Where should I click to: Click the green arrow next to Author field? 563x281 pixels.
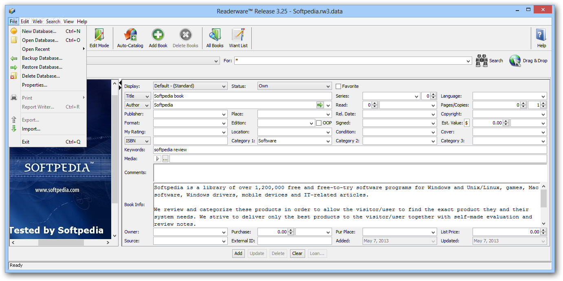pyautogui.click(x=320, y=105)
